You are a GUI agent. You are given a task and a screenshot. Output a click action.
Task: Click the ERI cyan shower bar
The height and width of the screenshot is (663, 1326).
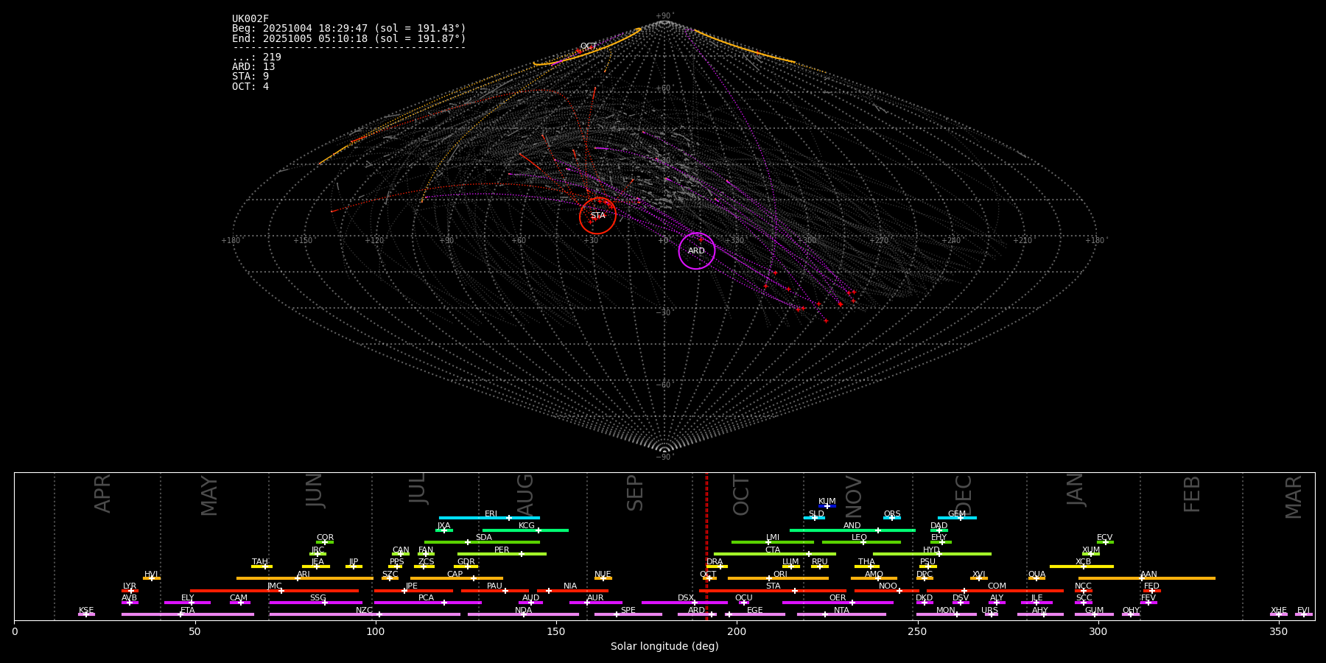coord(489,518)
